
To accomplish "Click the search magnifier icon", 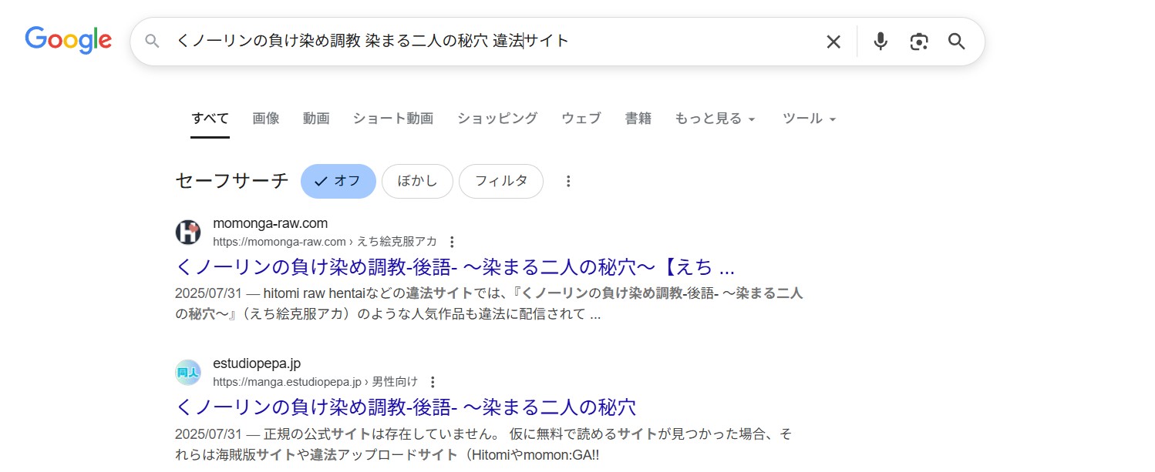I will tap(956, 42).
